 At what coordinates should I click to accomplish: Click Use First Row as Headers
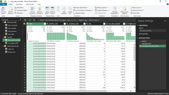pyautogui.click(x=83, y=10)
